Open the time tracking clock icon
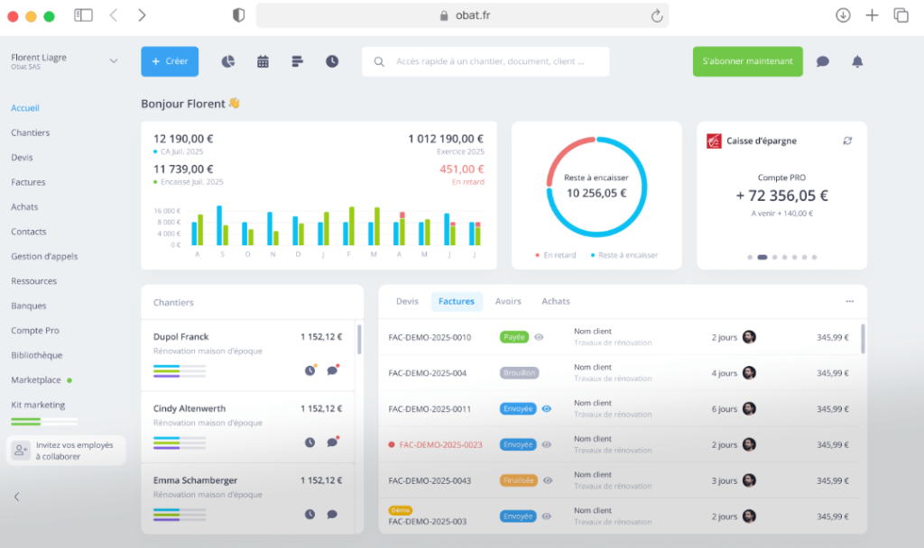The width and height of the screenshot is (924, 548). (331, 61)
